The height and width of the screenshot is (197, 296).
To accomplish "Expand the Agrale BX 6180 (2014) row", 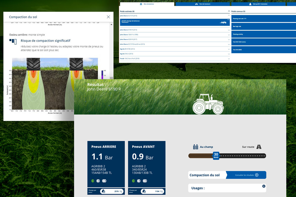I will click(229, 49).
